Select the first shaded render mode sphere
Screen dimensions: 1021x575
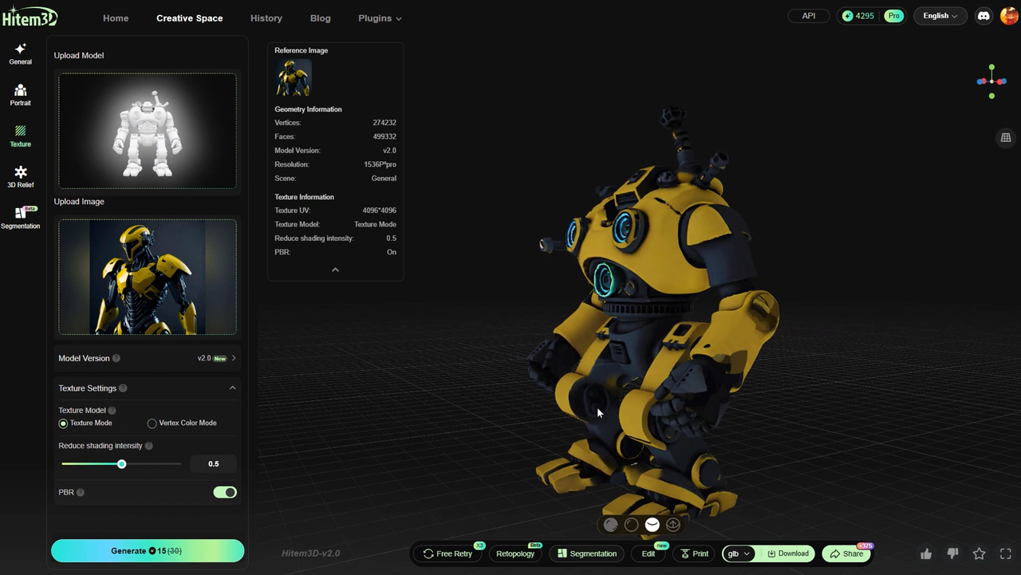point(611,525)
